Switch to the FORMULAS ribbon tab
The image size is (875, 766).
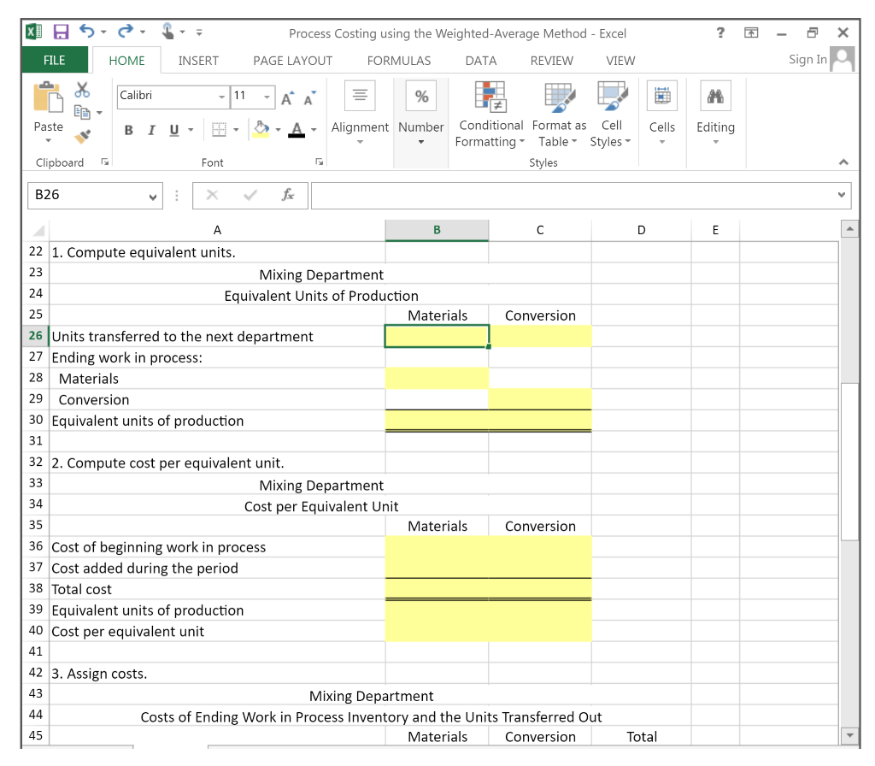coord(398,60)
